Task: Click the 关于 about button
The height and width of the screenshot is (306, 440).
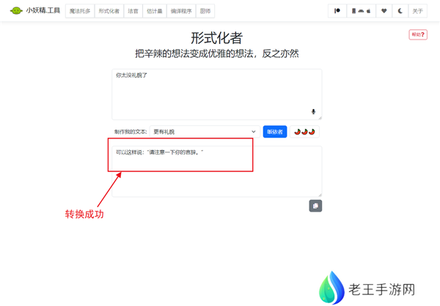Action: coord(417,11)
